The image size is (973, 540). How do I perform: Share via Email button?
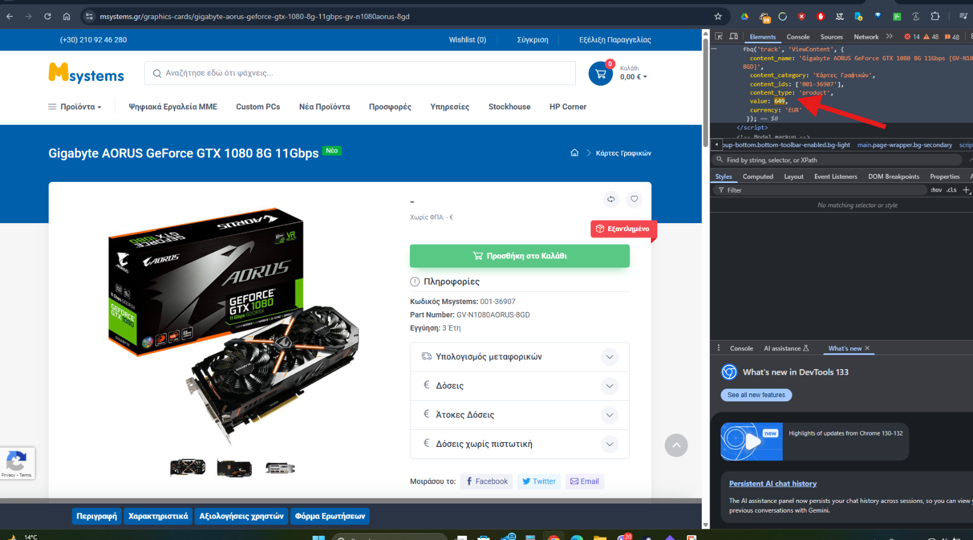click(584, 482)
